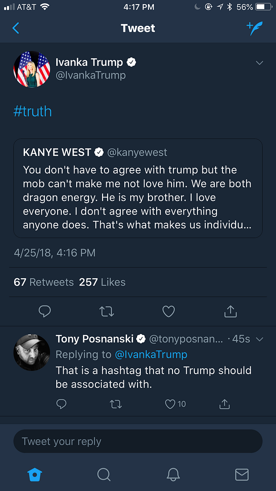The image size is (276, 491).
Task: Tap the 'Tweet your reply' field
Action: pos(138,441)
